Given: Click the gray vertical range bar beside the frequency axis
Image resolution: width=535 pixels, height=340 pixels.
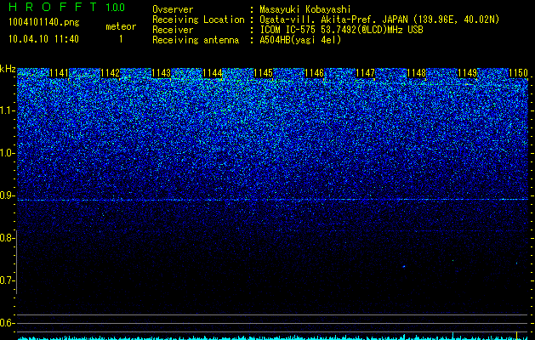Looking at the screenshot, I should pos(17,262).
